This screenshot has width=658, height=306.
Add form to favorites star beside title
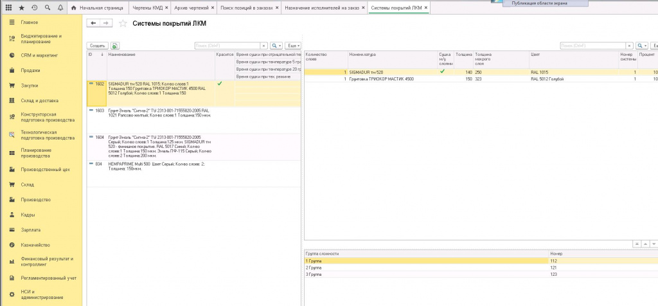pos(123,24)
